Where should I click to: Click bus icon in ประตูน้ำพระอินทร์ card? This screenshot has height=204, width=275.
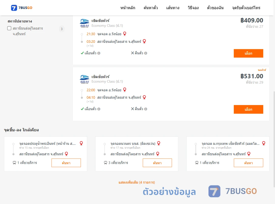(14, 163)
